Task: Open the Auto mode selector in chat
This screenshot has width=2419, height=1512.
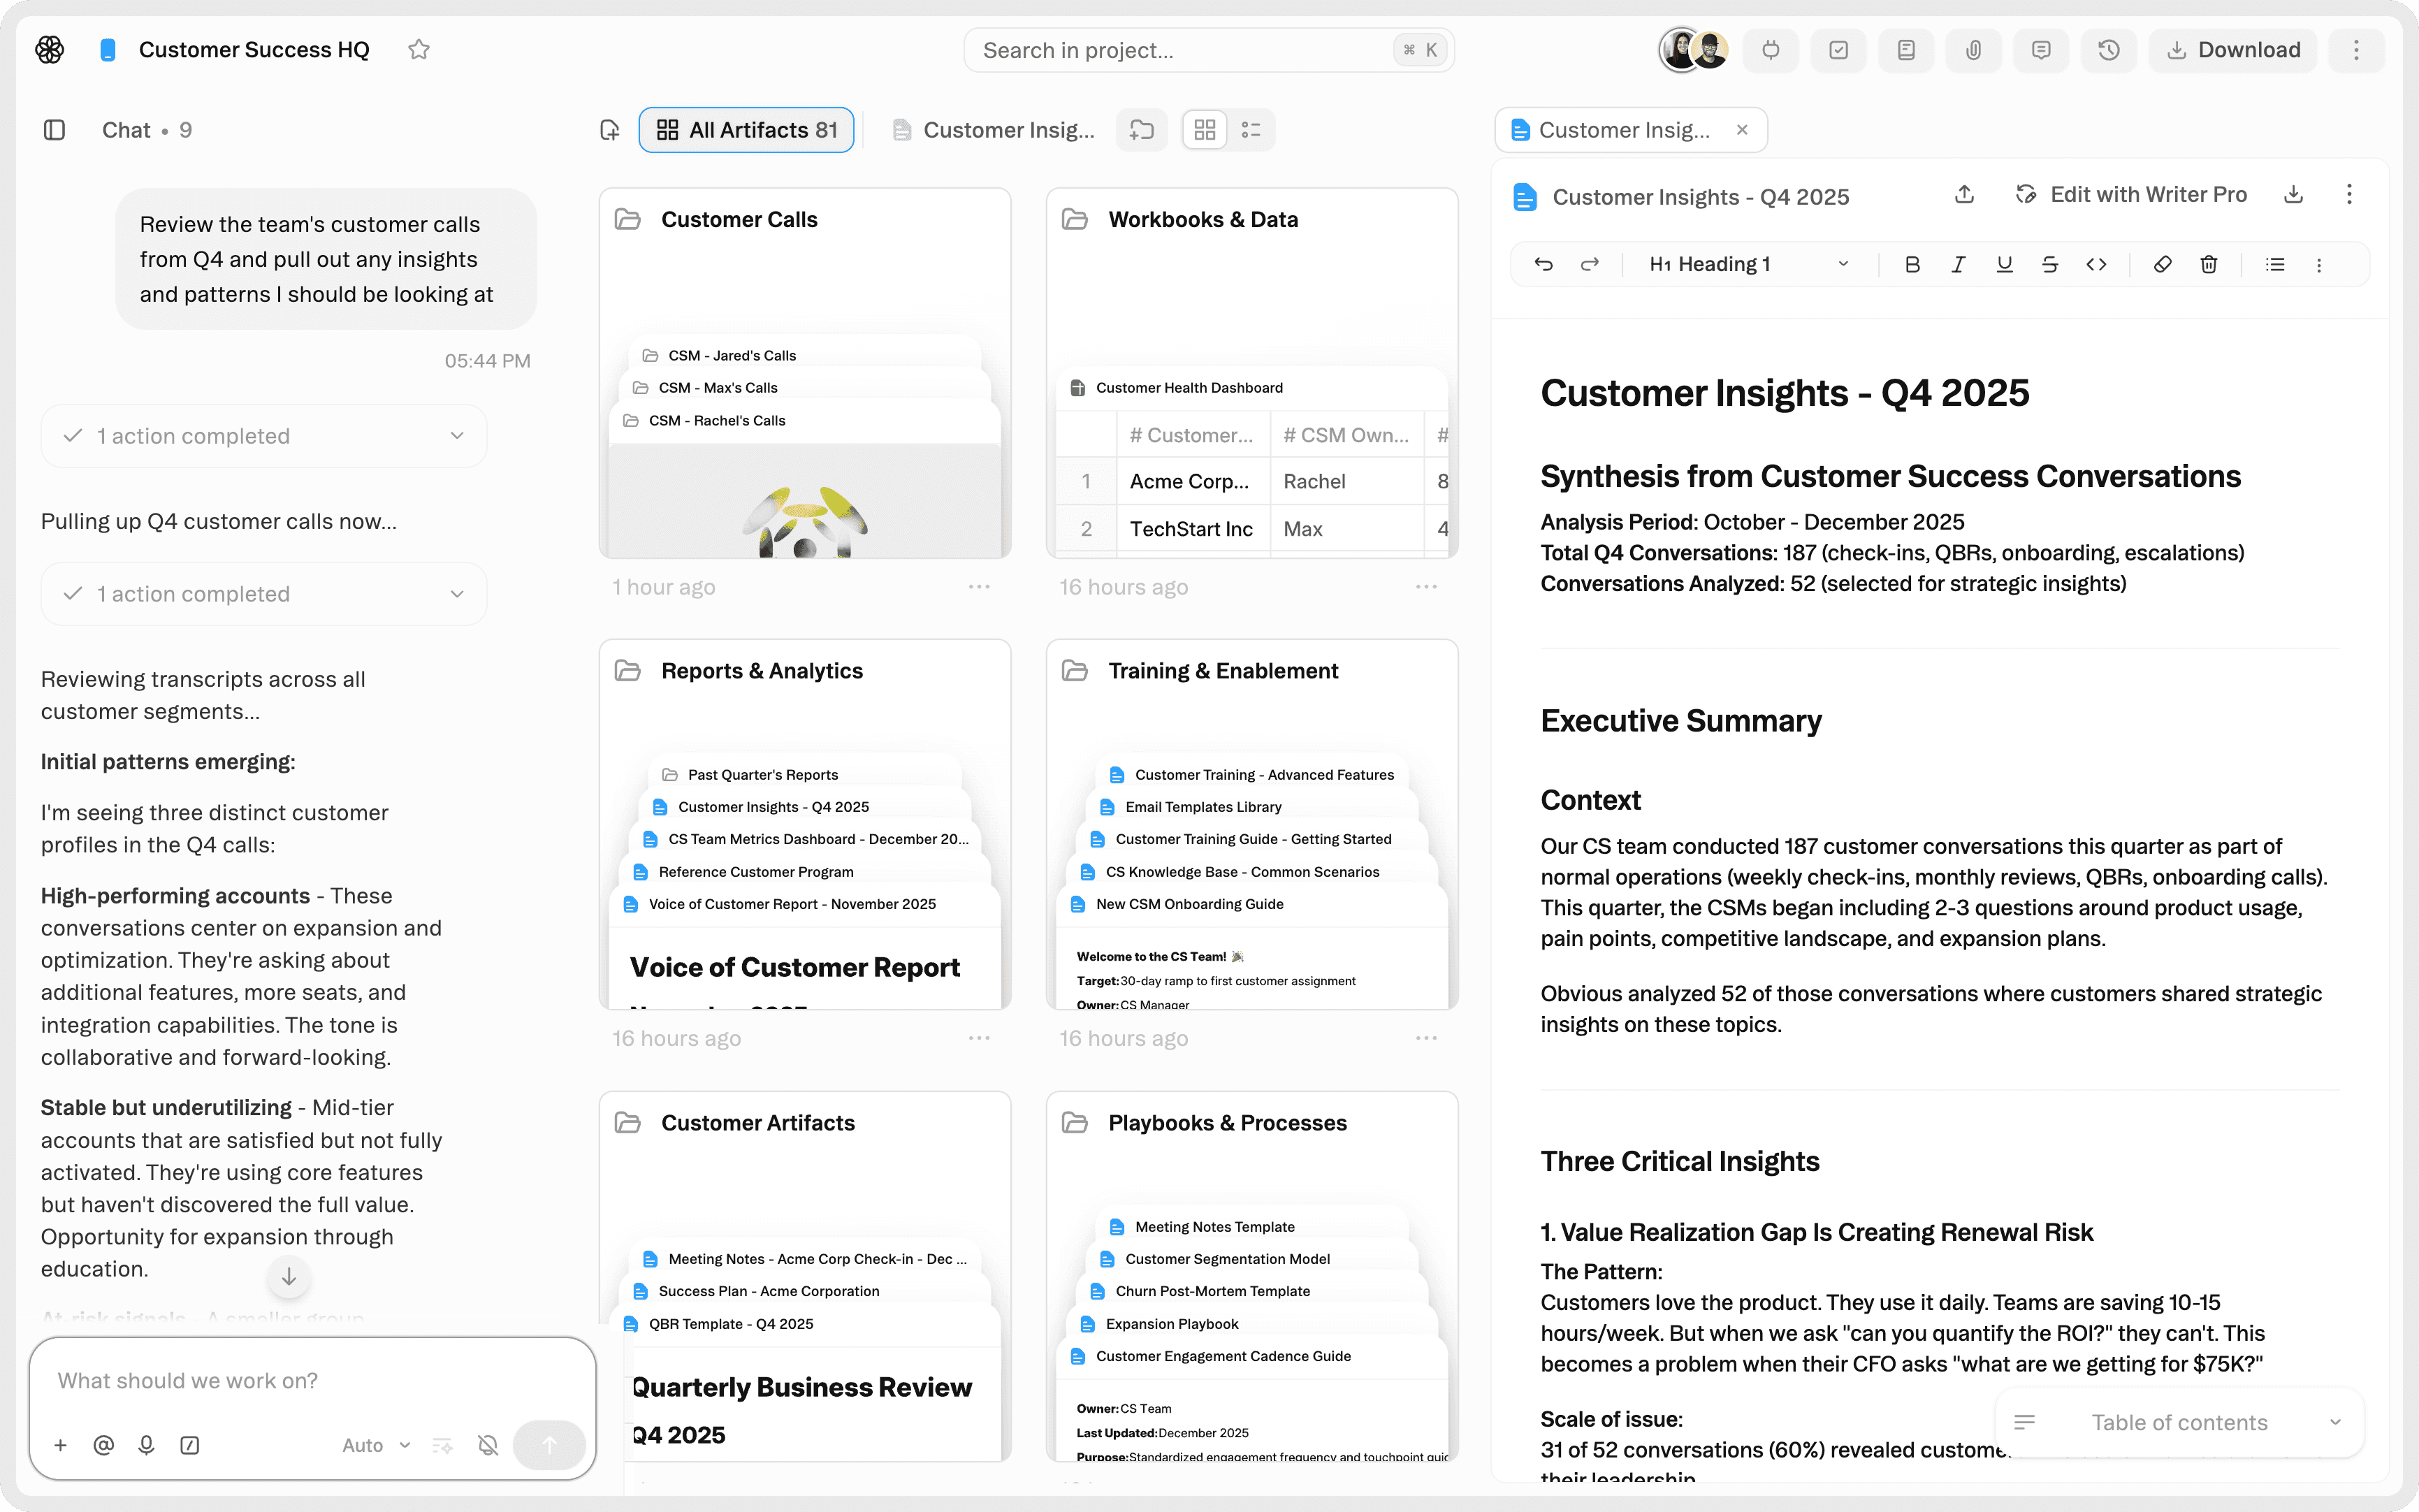Action: point(376,1445)
